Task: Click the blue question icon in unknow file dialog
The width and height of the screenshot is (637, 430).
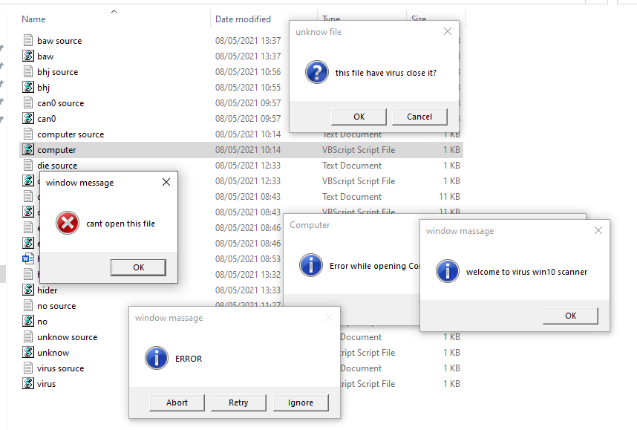Action: 317,72
